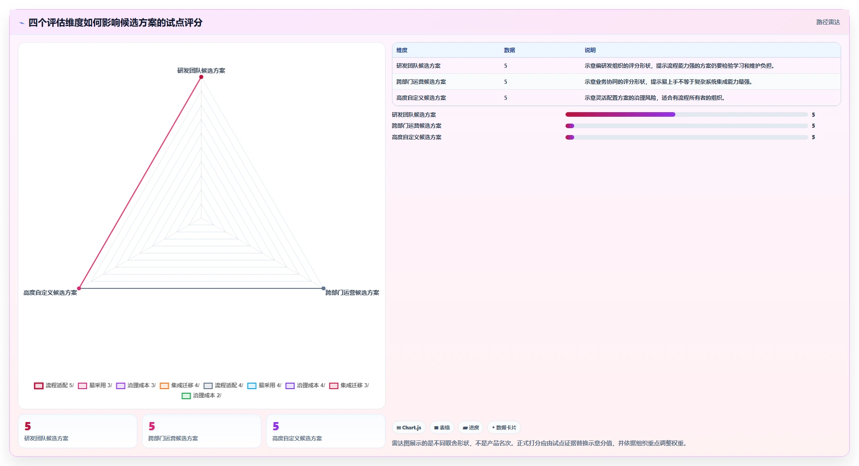
Task: Click the small icon left of the page title
Action: 22,23
